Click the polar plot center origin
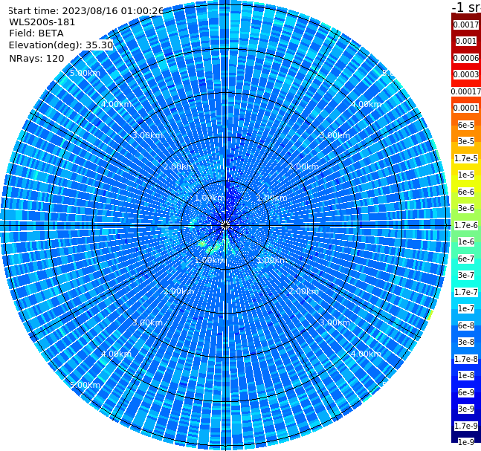The image size is (481, 451). point(225,225)
